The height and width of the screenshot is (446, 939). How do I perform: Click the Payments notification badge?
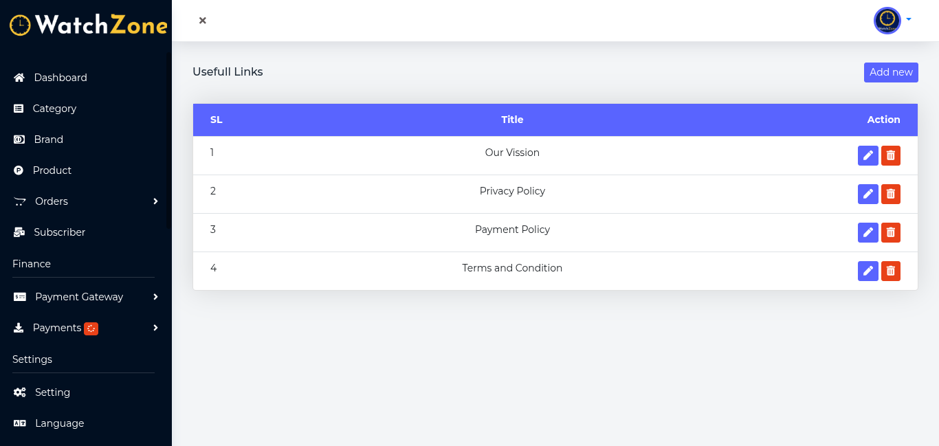(91, 328)
